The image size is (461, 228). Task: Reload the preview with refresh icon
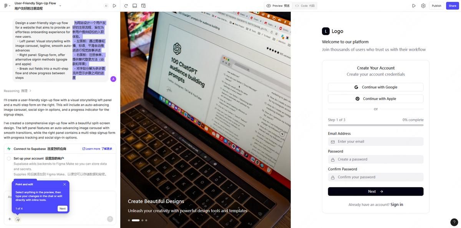[x=126, y=6]
